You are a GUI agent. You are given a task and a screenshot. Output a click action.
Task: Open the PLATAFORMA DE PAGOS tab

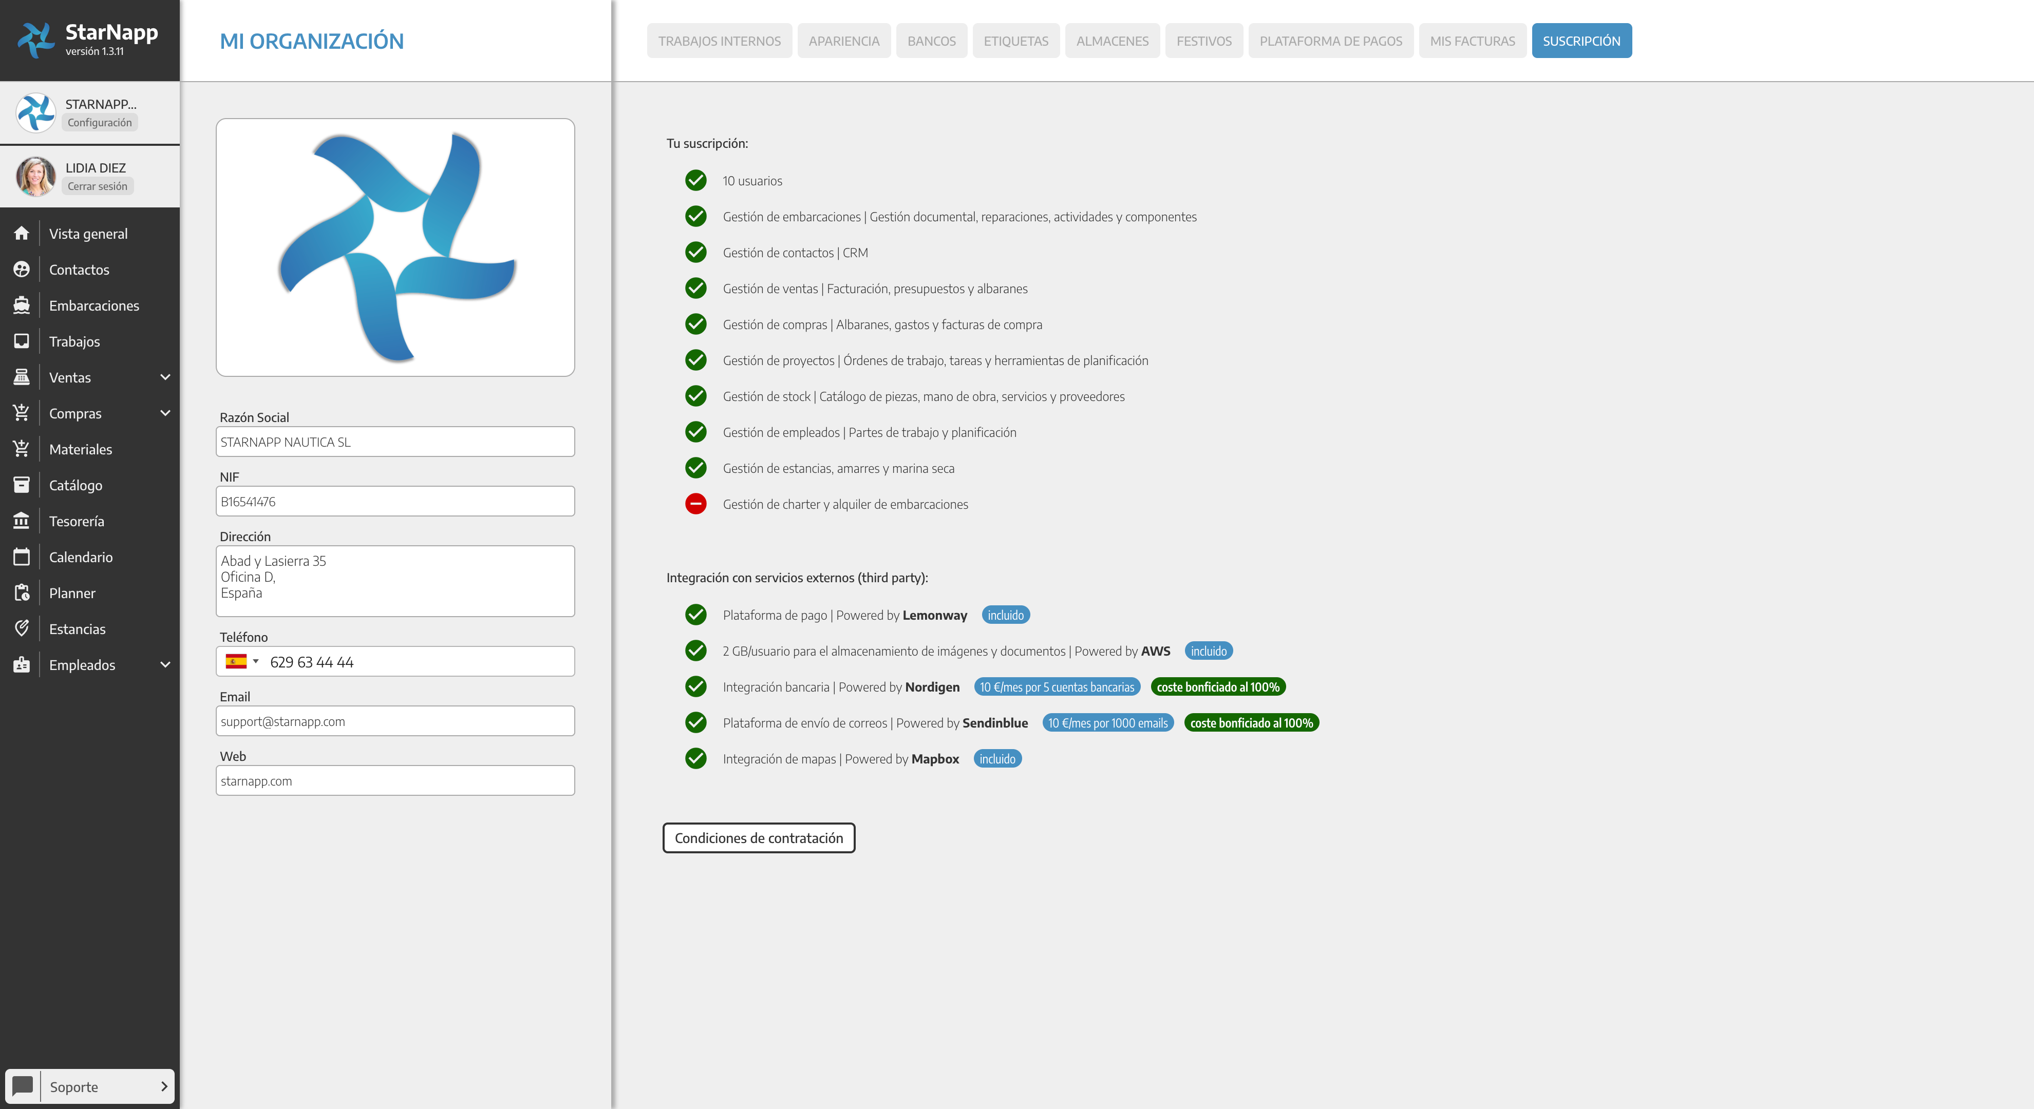coord(1330,41)
